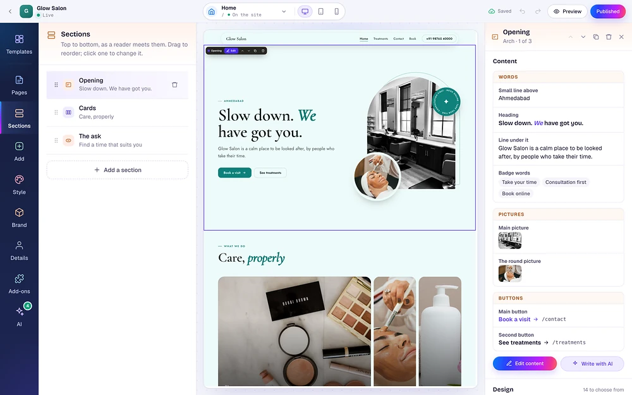This screenshot has height=395, width=632.
Task: Select The ask section row
Action: coord(118,140)
